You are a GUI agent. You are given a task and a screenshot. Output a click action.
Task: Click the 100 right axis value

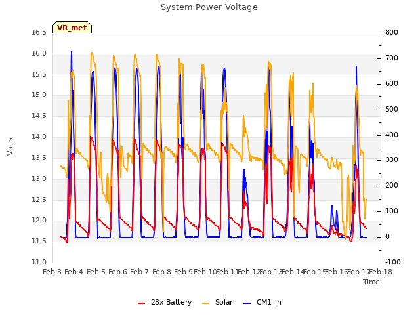pyautogui.click(x=392, y=211)
